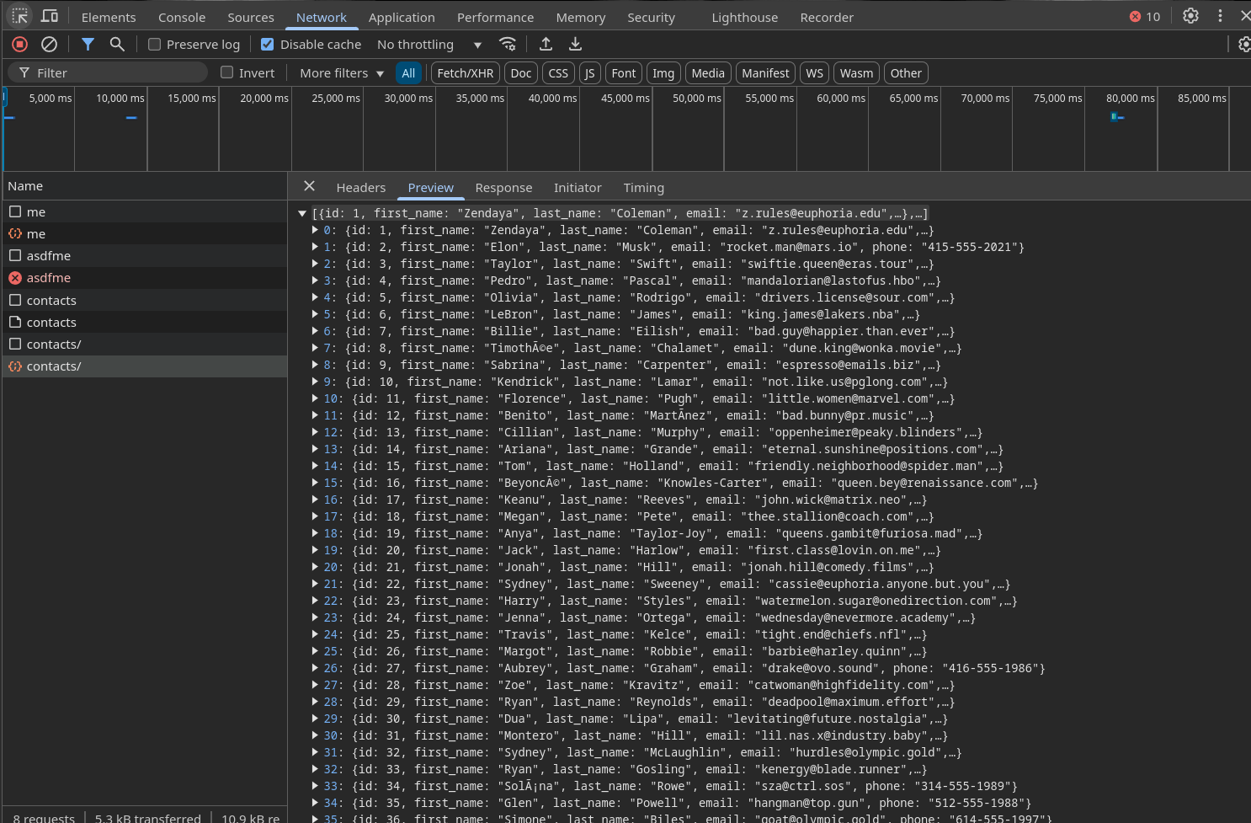Check the Invert filter checkbox

(x=227, y=73)
